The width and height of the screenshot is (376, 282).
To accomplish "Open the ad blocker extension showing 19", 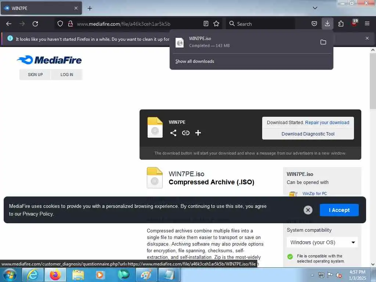I will pyautogui.click(x=354, y=23).
